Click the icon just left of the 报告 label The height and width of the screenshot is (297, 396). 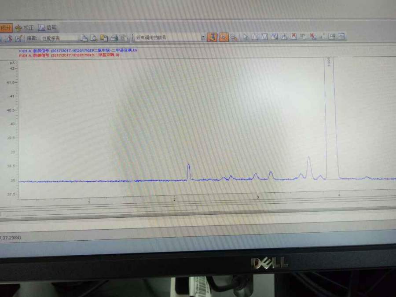pyautogui.click(x=18, y=39)
